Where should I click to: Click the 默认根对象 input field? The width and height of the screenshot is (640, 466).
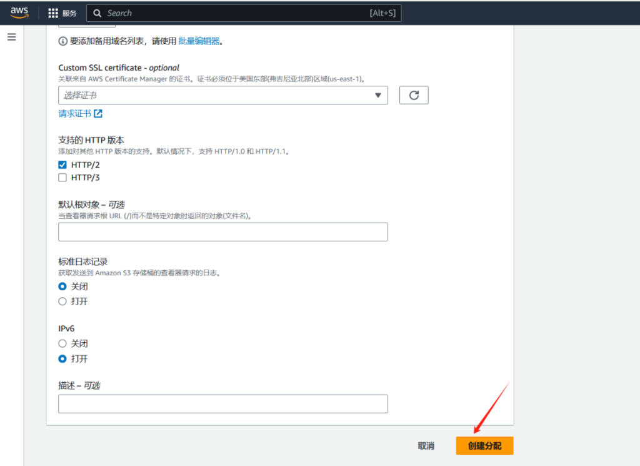point(223,232)
